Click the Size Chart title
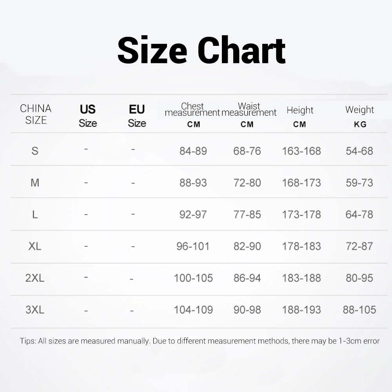The height and width of the screenshot is (392, 392). click(x=201, y=51)
